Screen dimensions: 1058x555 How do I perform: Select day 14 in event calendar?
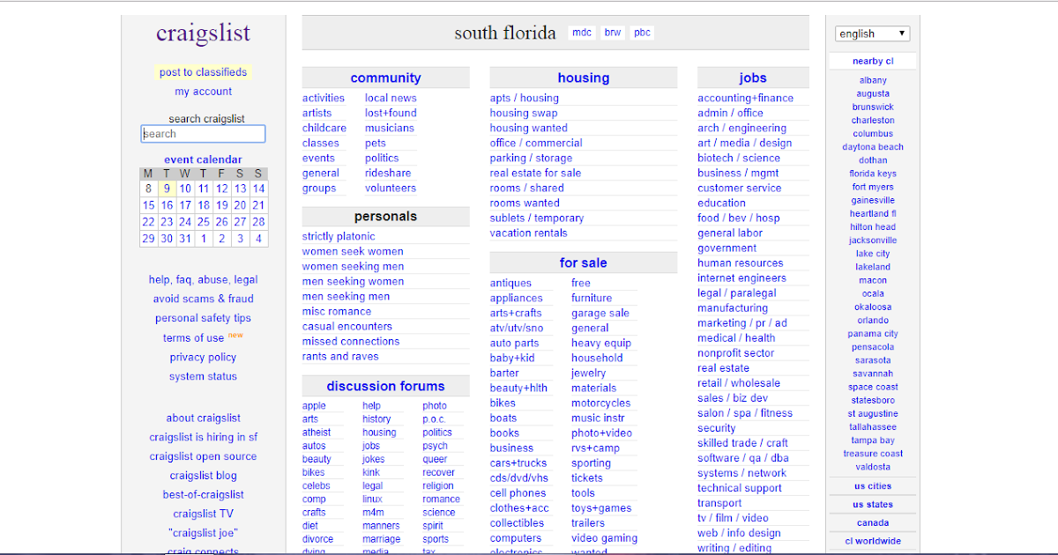tap(258, 189)
